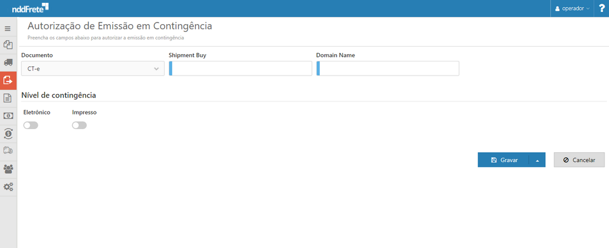Image resolution: width=609 pixels, height=248 pixels.
Task: Select the highlighted orange export sidebar icon
Action: pos(8,81)
